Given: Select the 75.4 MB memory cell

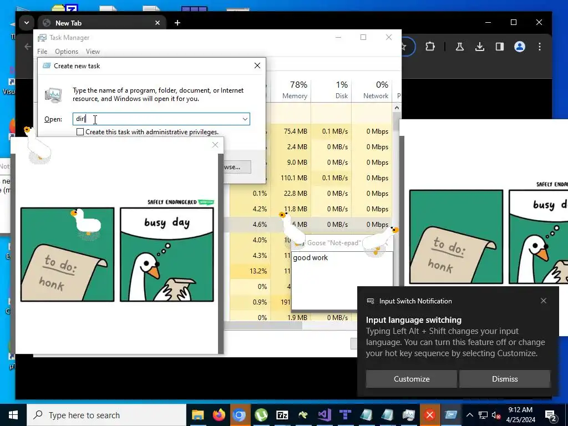Looking at the screenshot, I should tap(291, 131).
